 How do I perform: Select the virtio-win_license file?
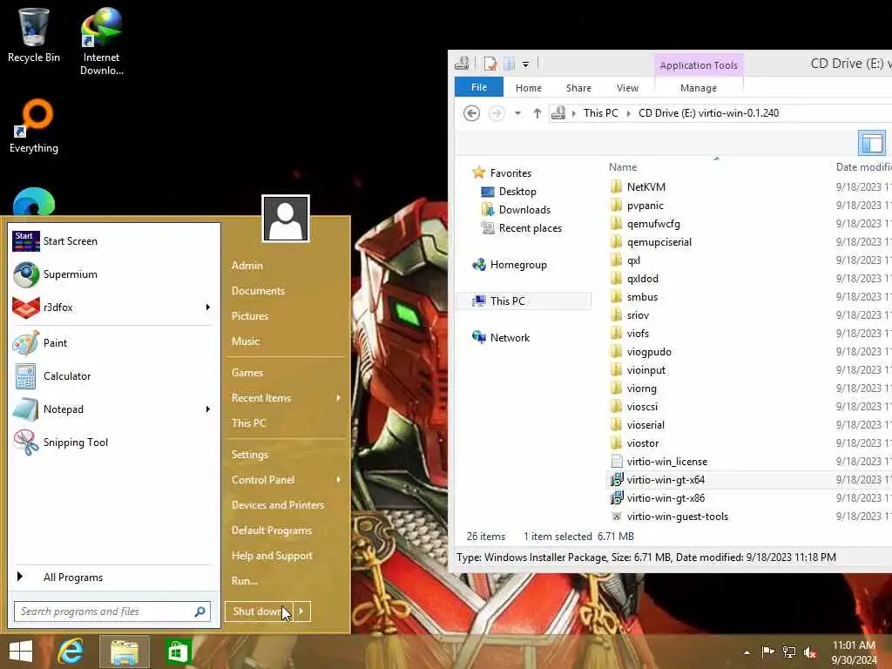click(666, 462)
